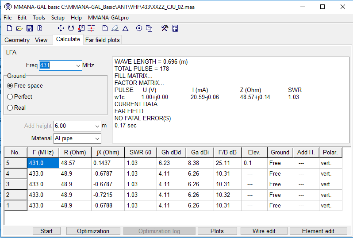The height and width of the screenshot is (238, 353).
Task: Click the Wire edit button
Action: pyautogui.click(x=264, y=231)
